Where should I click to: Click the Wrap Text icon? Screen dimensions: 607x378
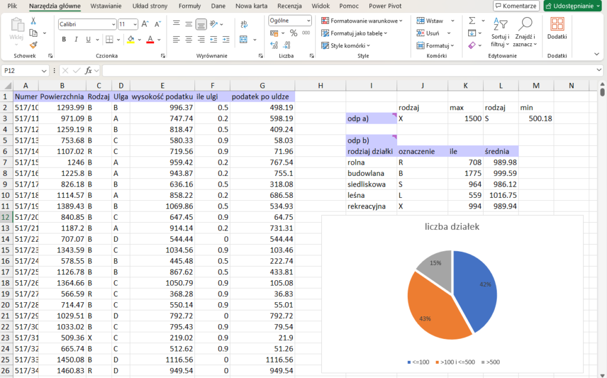point(244,24)
